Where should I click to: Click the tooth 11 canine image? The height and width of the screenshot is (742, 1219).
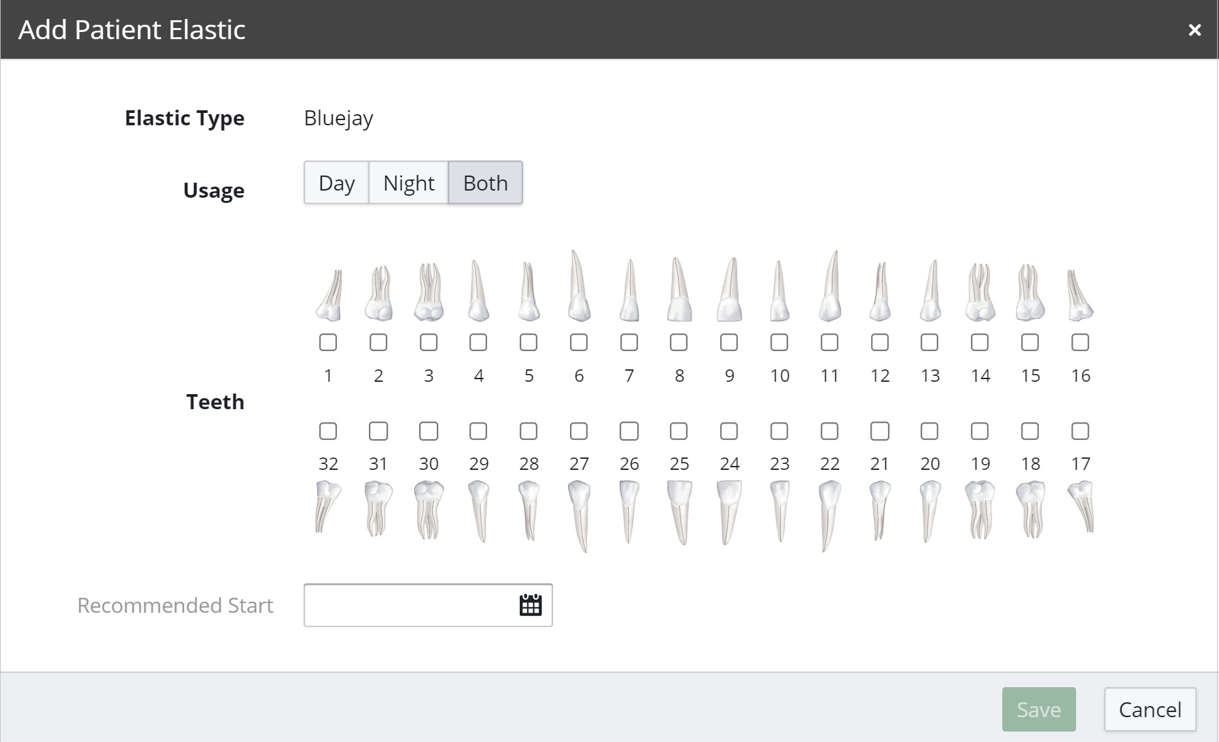tap(830, 286)
